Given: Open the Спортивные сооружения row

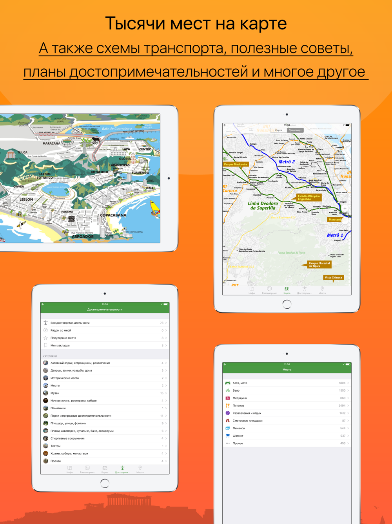Looking at the screenshot, I should pos(105,438).
